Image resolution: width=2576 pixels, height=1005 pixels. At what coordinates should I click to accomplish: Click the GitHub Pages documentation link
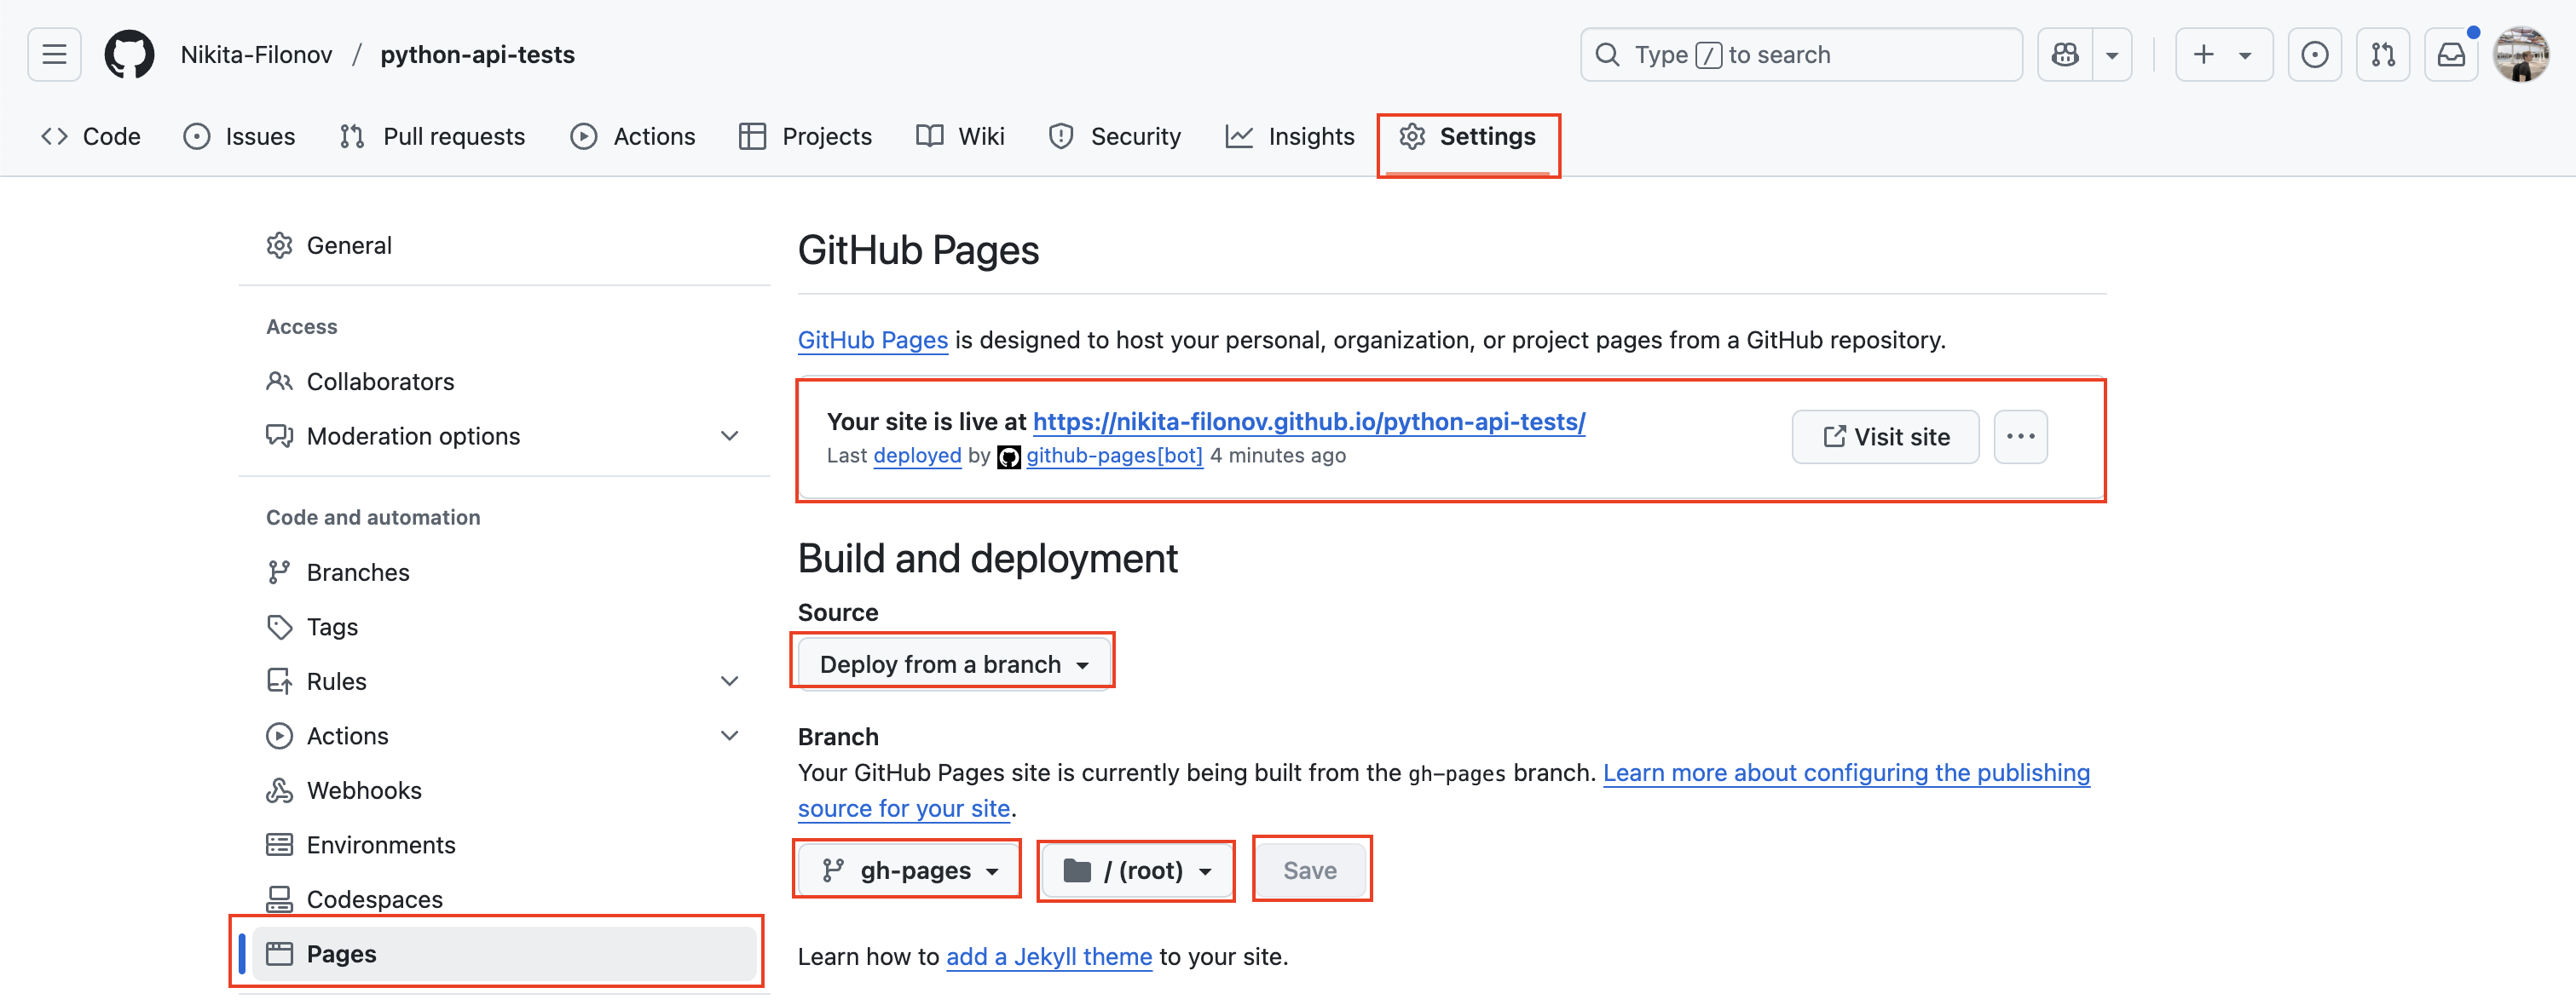pos(872,340)
